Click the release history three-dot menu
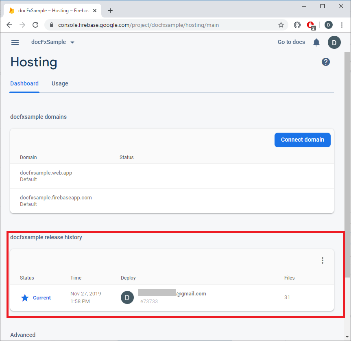Screen dimensions: 351x341 (x=323, y=260)
